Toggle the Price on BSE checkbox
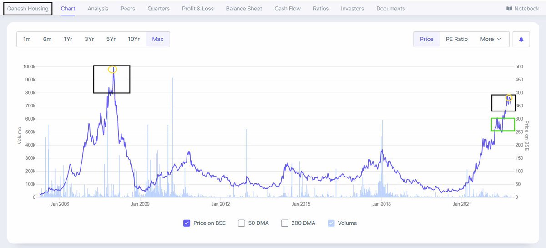Viewport: 546px width, 248px height. coord(186,223)
